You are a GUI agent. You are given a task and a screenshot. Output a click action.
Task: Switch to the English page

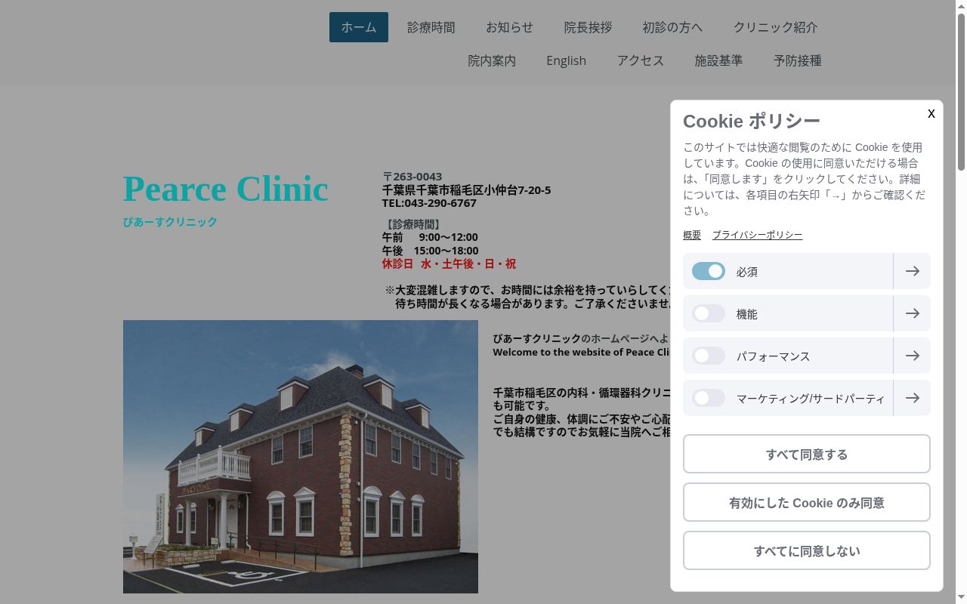tap(567, 60)
